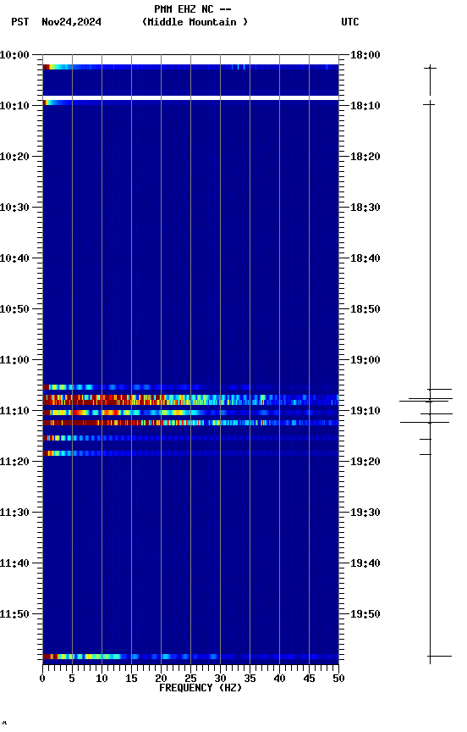Click the 5 Hz frequency tick label
This screenshot has width=467, height=732.
coord(72,679)
